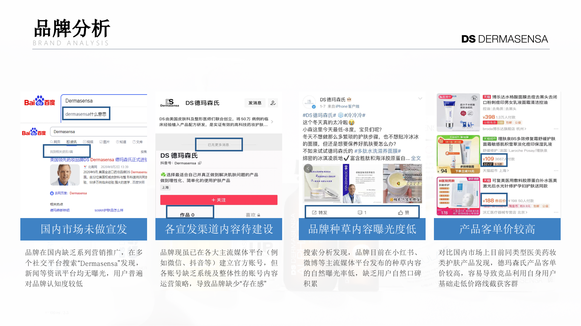This screenshot has height=326, width=581.
Task: Select the '作品 0' tab on the Douyin profile
Action: pyautogui.click(x=187, y=215)
